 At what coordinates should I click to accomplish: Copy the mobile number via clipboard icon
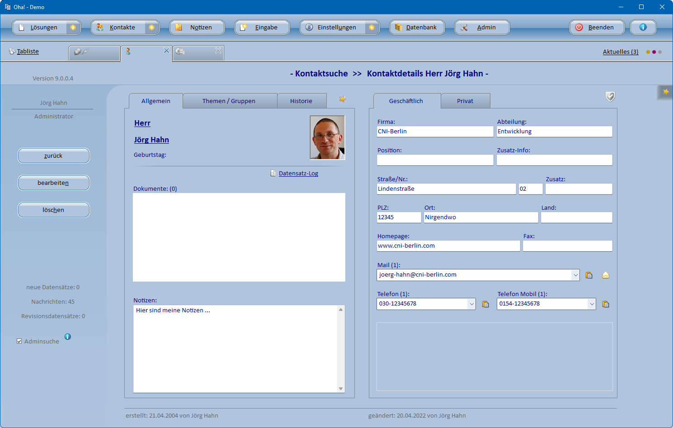606,304
